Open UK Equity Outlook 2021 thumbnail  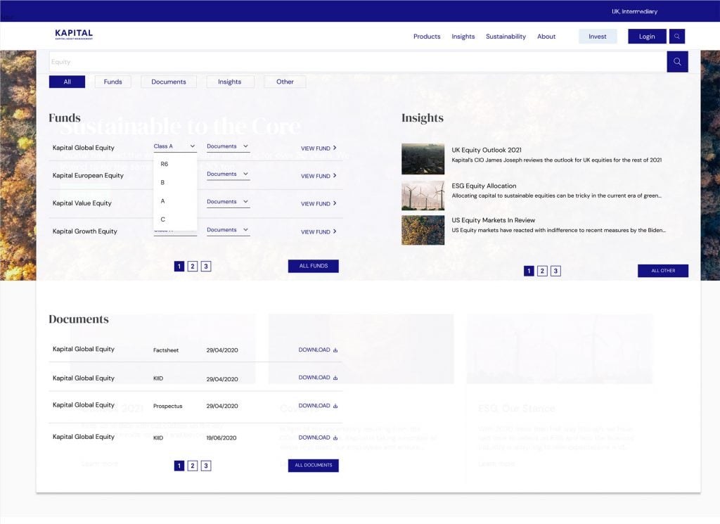423,159
